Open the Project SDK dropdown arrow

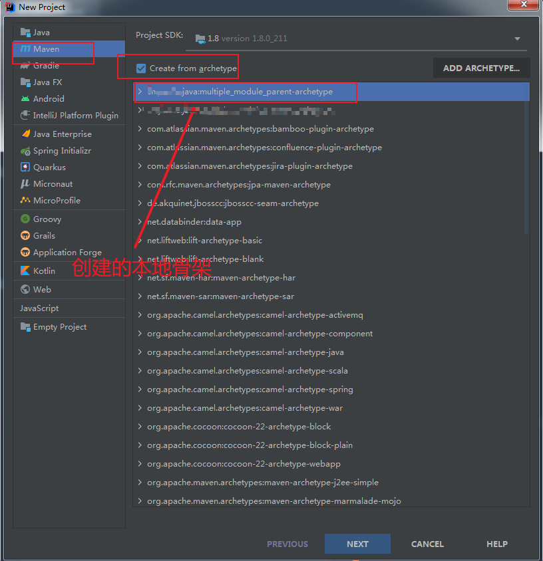pyautogui.click(x=517, y=39)
